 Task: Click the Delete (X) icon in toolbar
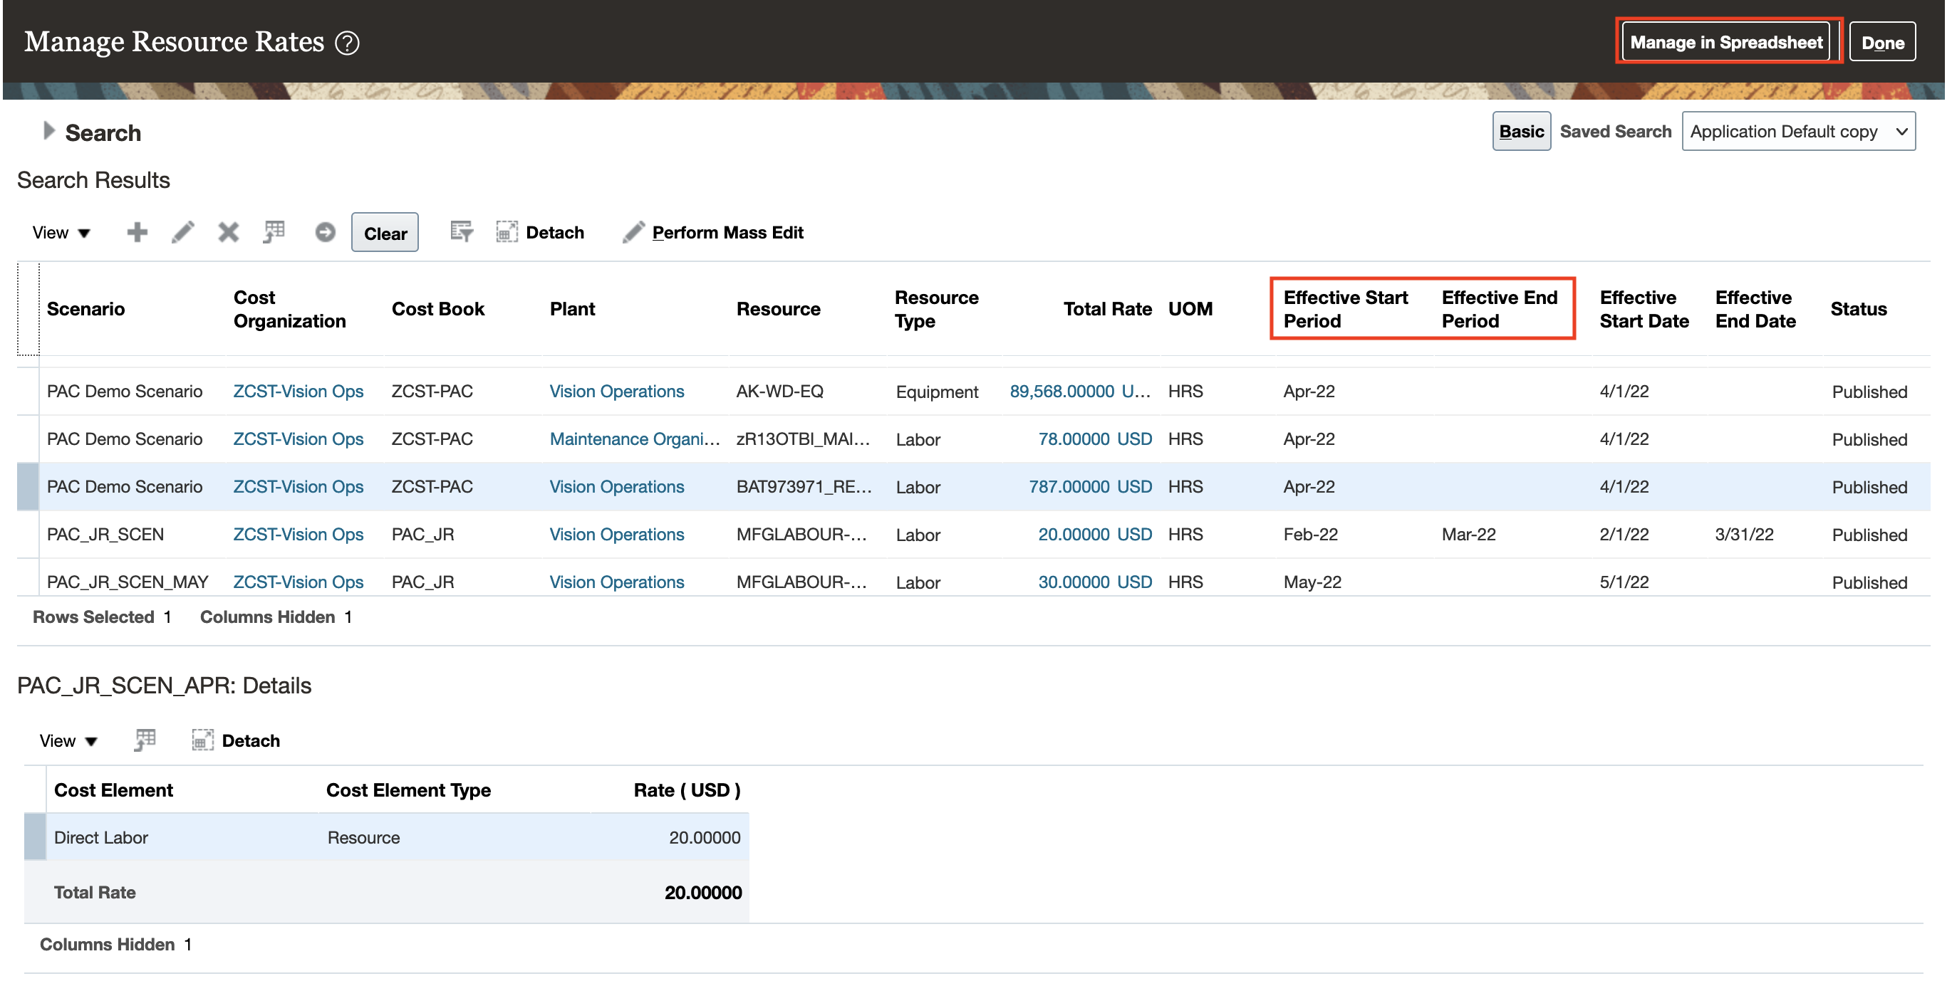point(228,232)
